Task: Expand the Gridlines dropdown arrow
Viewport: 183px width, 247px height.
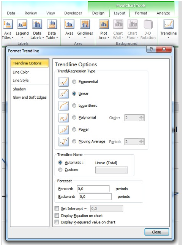Action: [x=85, y=38]
